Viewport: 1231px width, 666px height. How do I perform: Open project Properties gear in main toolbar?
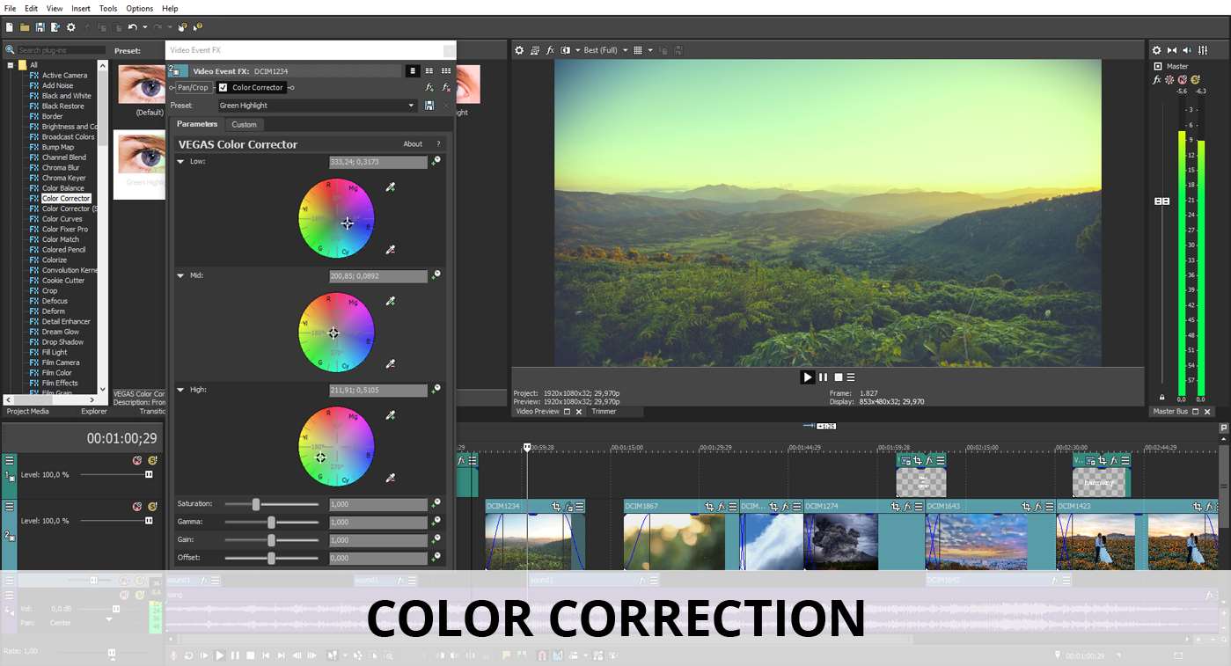click(x=71, y=27)
